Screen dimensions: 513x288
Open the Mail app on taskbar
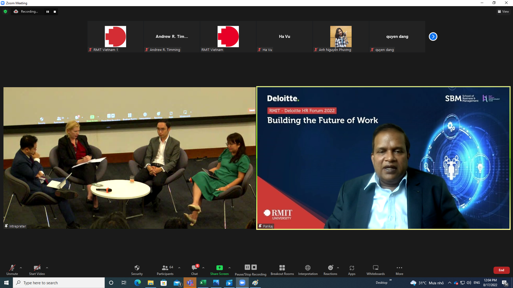[x=177, y=283]
